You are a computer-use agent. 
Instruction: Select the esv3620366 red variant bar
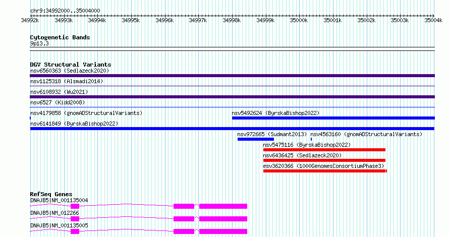(x=325, y=171)
